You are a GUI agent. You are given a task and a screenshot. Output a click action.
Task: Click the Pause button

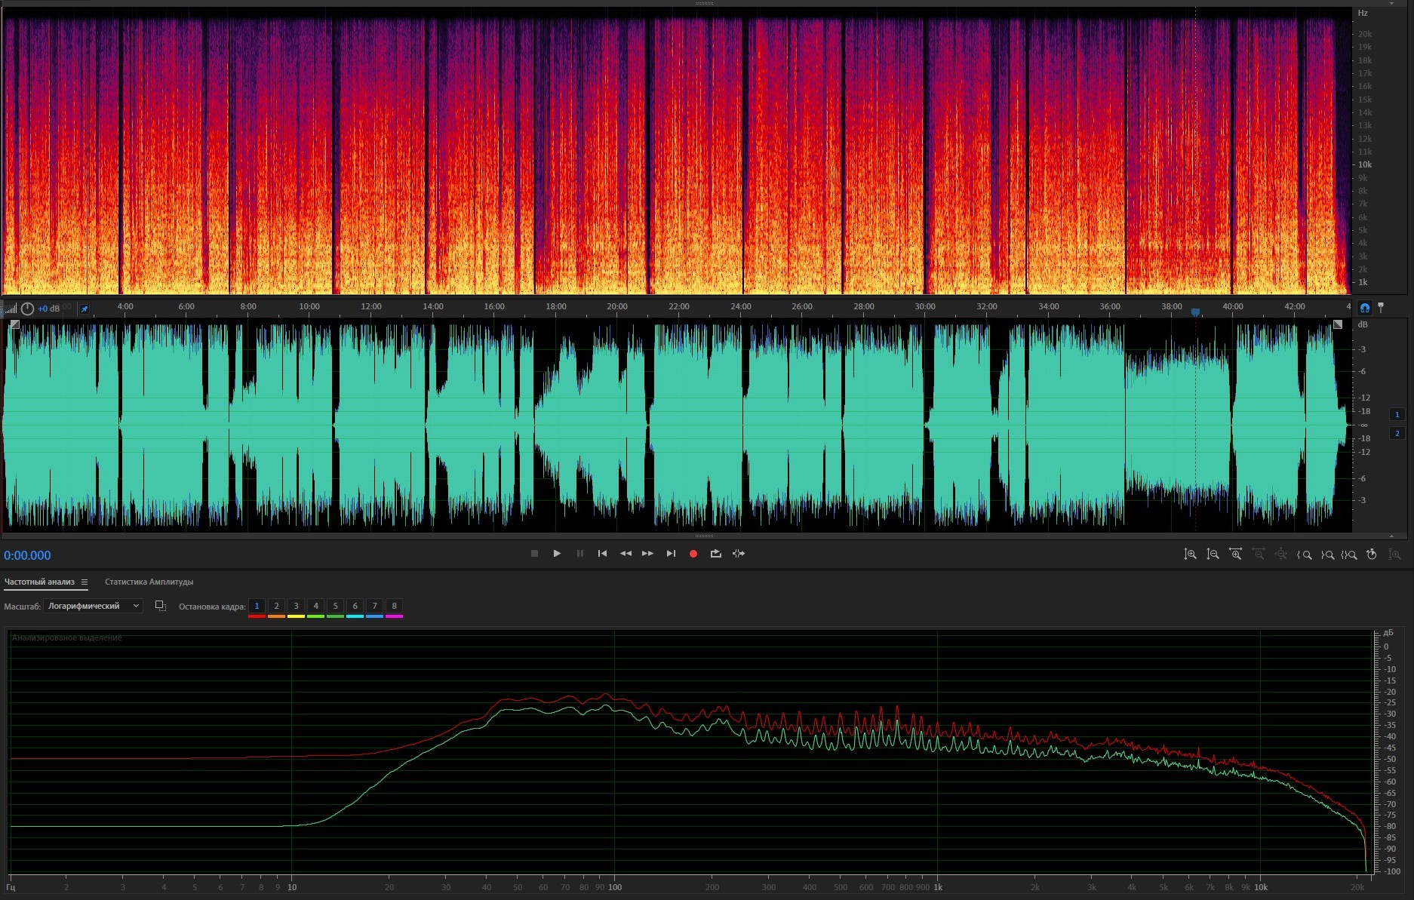[580, 554]
